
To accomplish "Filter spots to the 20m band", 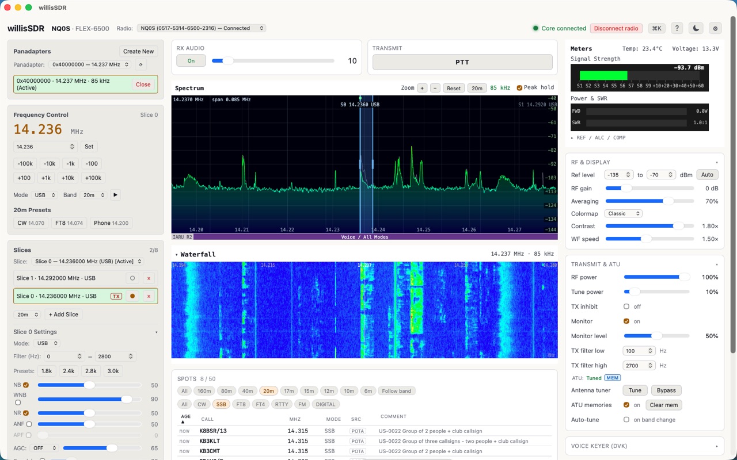I will tap(268, 391).
